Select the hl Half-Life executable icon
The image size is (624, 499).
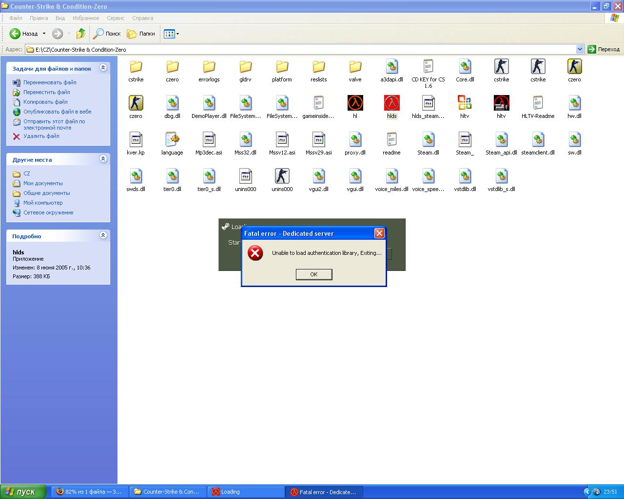coord(355,103)
